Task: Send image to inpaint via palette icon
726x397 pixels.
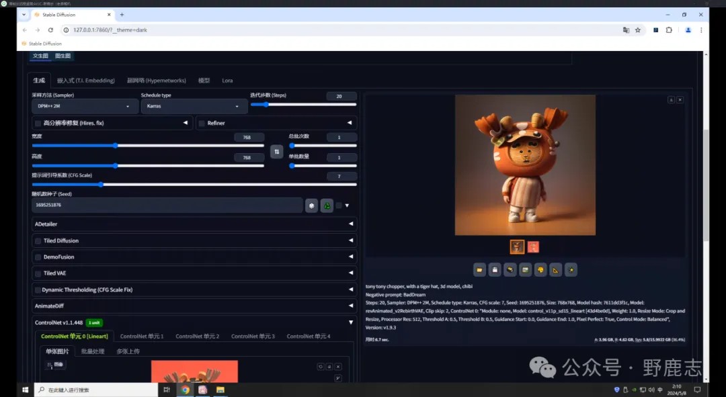Action: (540, 270)
